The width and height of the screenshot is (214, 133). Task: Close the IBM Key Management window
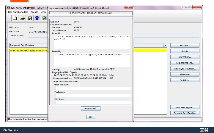pos(197,7)
